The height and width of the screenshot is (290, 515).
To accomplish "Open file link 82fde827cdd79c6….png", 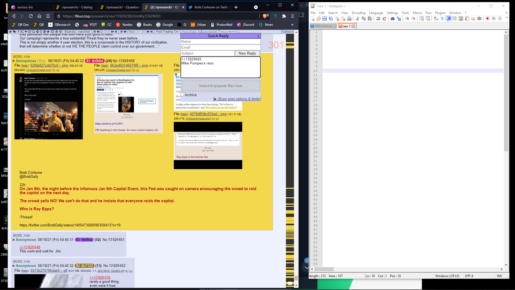I will point(49,66).
